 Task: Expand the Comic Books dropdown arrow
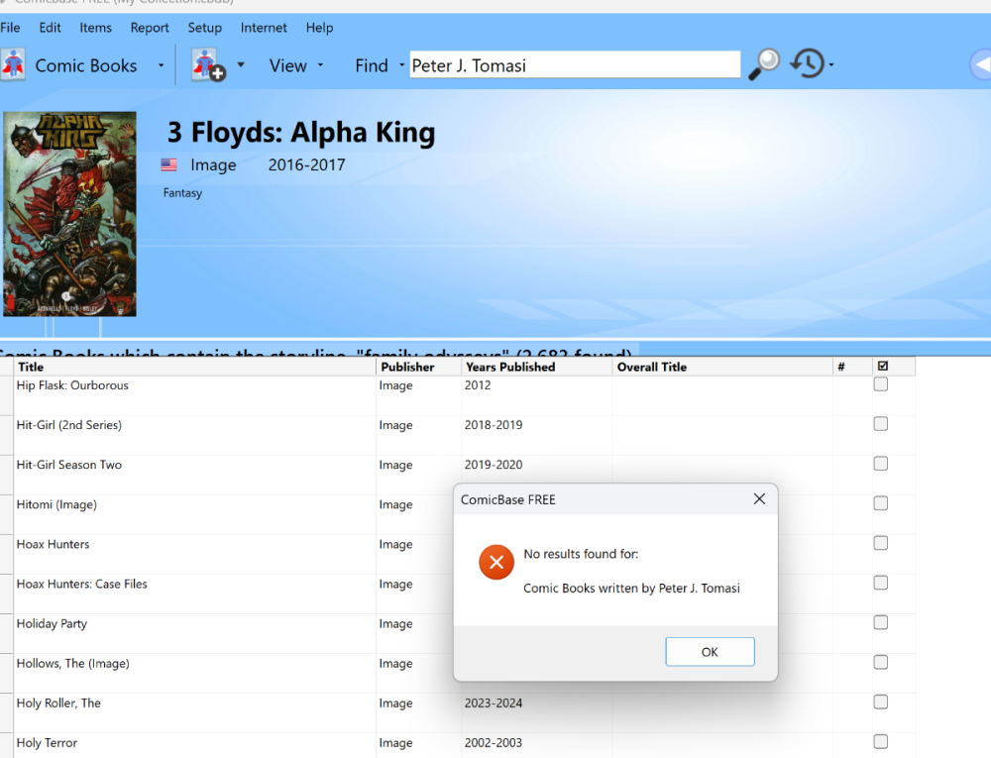[161, 66]
